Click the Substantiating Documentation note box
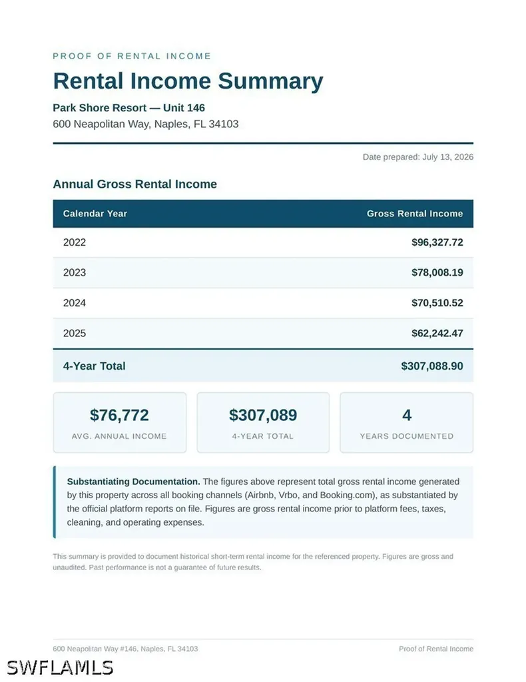This screenshot has width=526, height=682. point(263,502)
